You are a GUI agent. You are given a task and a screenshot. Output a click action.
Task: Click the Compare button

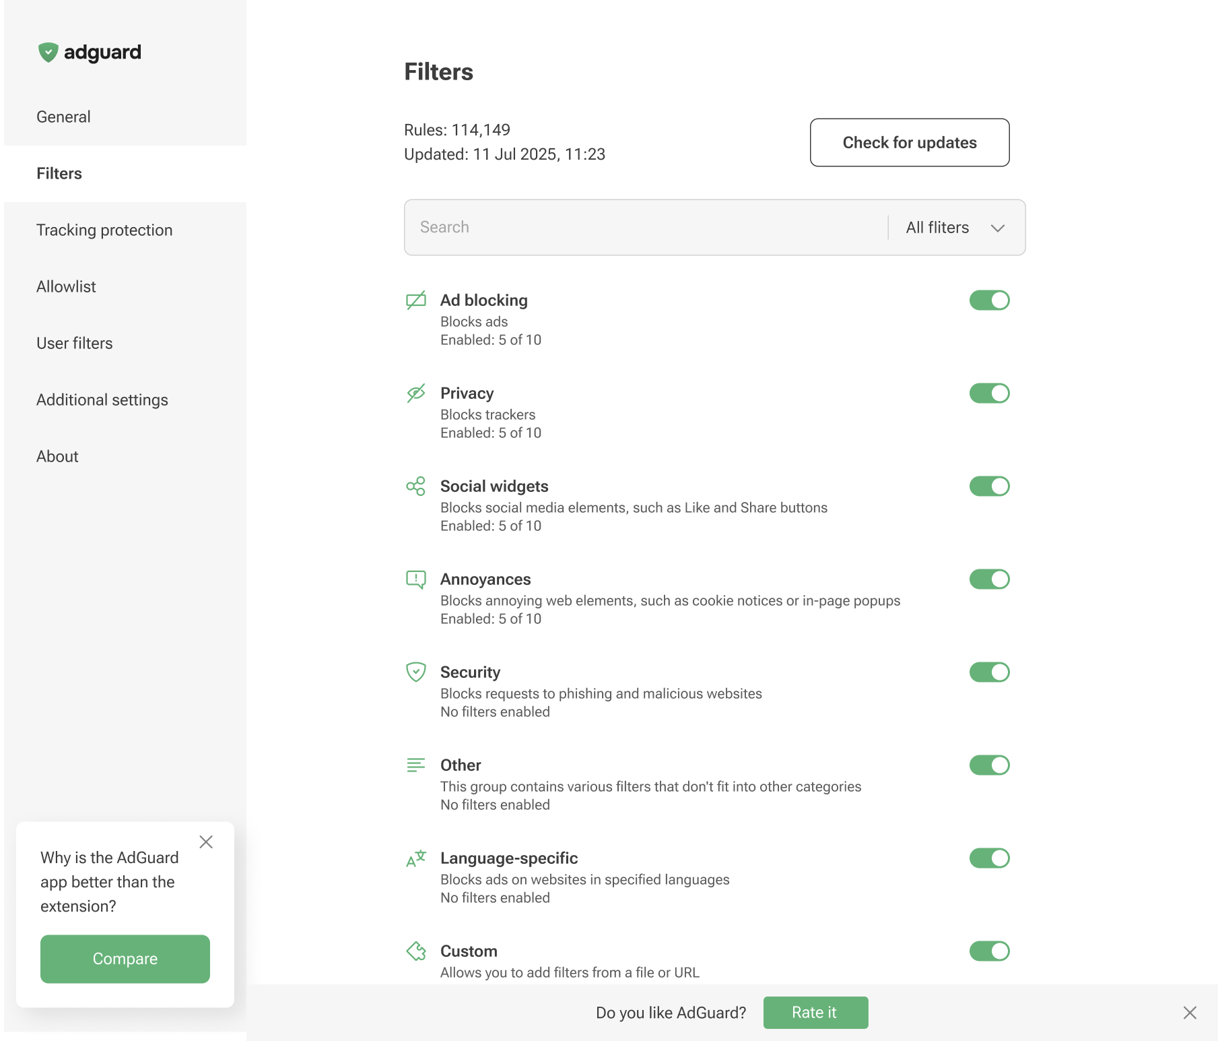(125, 959)
